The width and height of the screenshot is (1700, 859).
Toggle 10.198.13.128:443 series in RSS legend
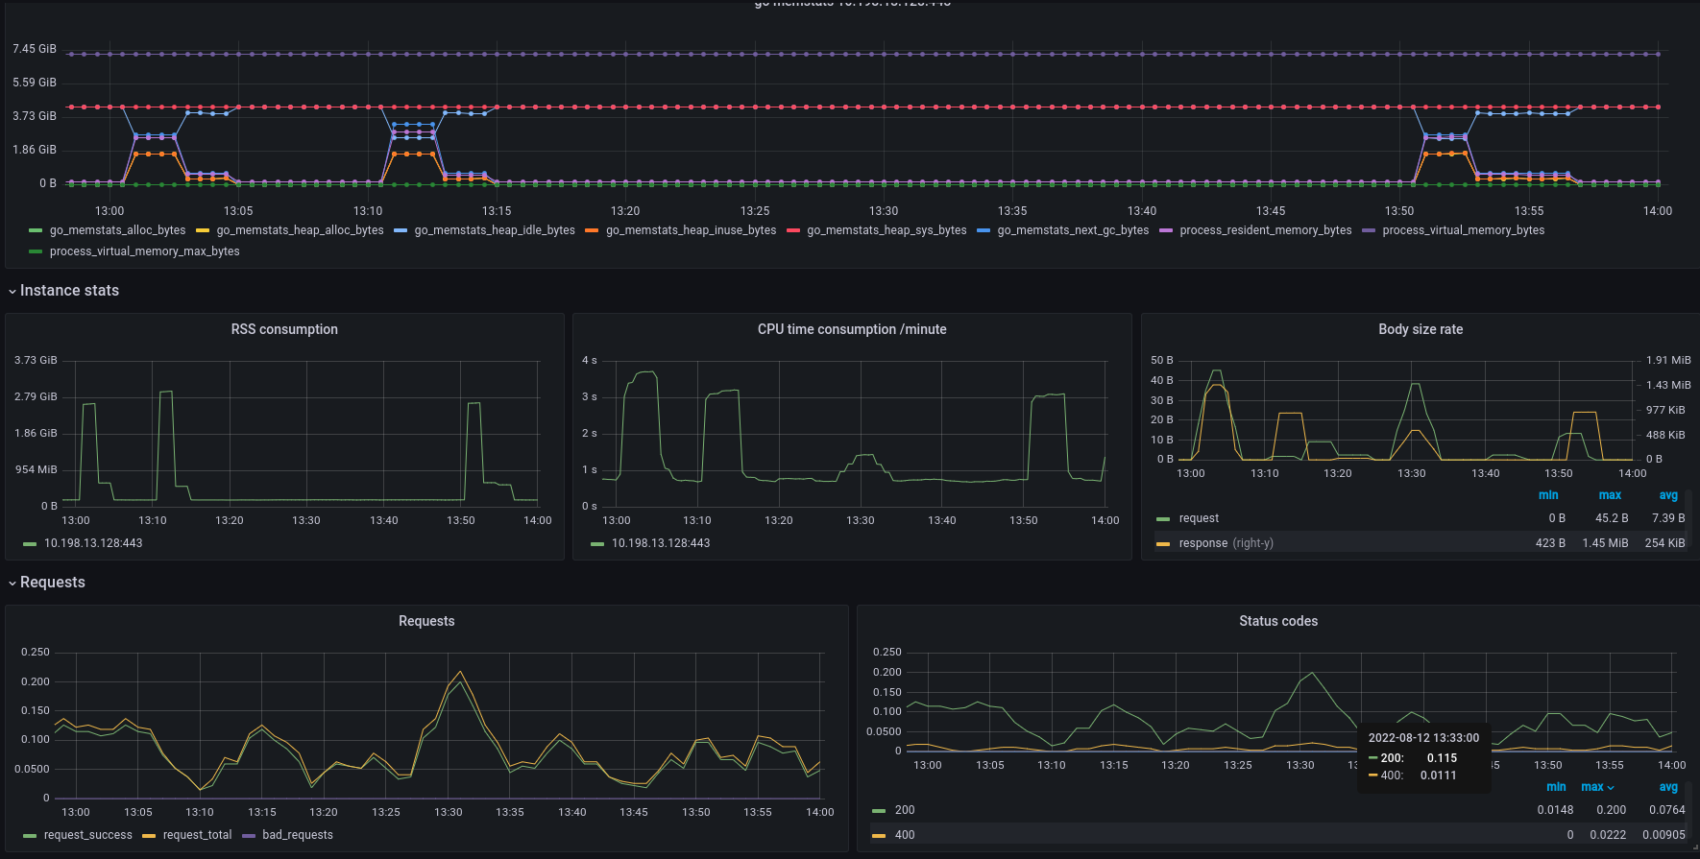coord(93,543)
